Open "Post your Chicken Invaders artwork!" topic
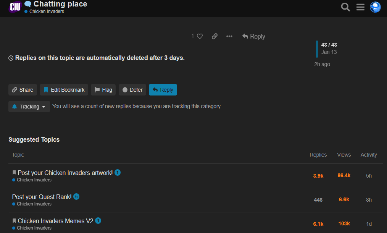This screenshot has height=233, width=387. (x=65, y=173)
